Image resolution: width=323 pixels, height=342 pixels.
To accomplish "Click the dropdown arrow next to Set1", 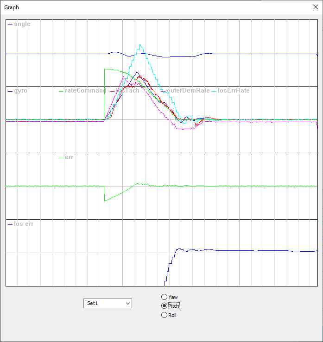I will (127, 303).
